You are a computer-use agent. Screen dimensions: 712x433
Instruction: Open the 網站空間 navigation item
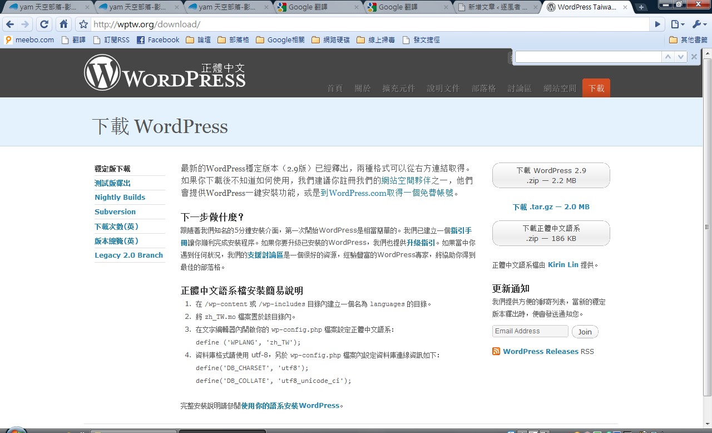(560, 88)
